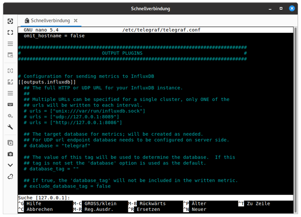This screenshot has width=301, height=217.
Task: Click the ^G Hilfe shortcut
Action: click(30, 203)
